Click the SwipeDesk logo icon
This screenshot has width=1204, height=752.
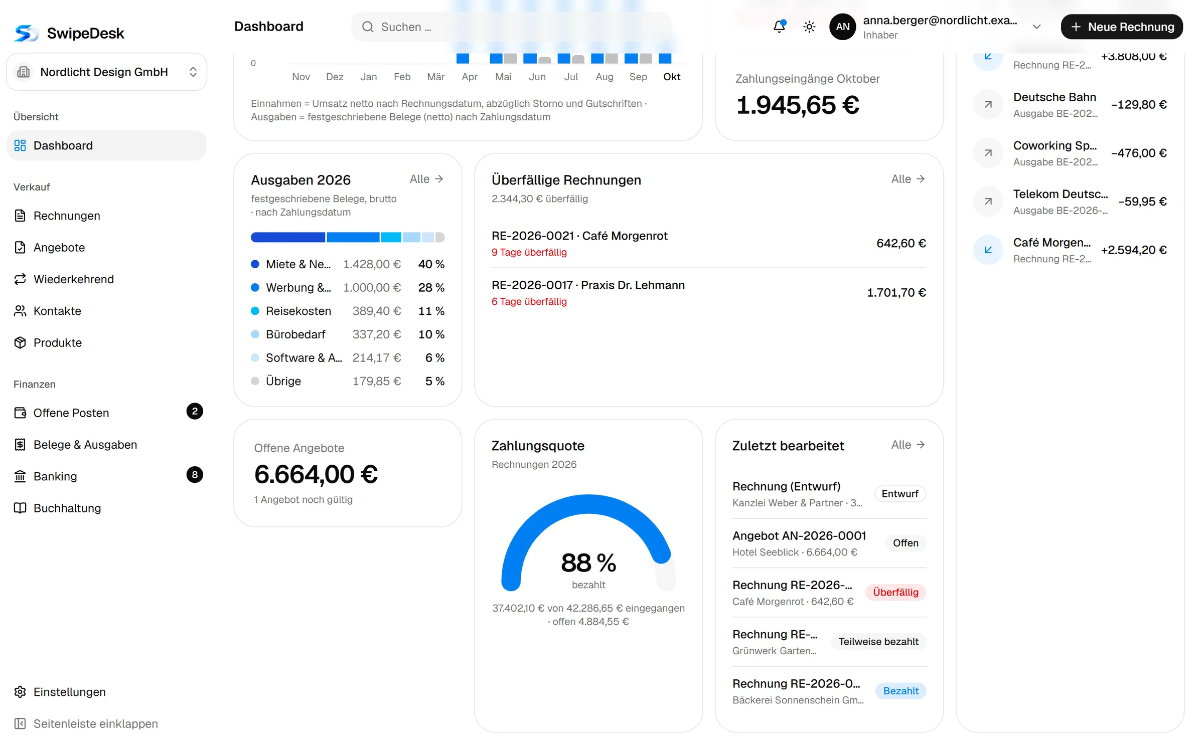pos(26,33)
